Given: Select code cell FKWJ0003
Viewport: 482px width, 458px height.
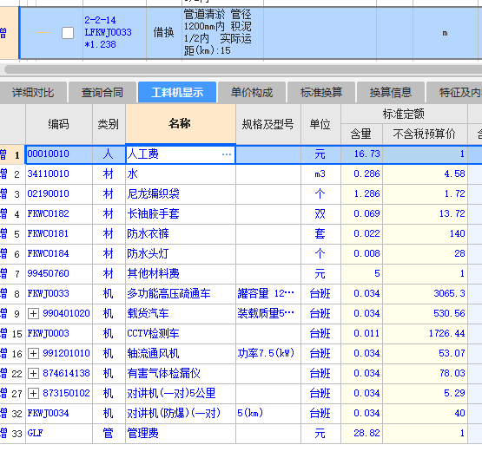Looking at the screenshot, I should click(59, 334).
